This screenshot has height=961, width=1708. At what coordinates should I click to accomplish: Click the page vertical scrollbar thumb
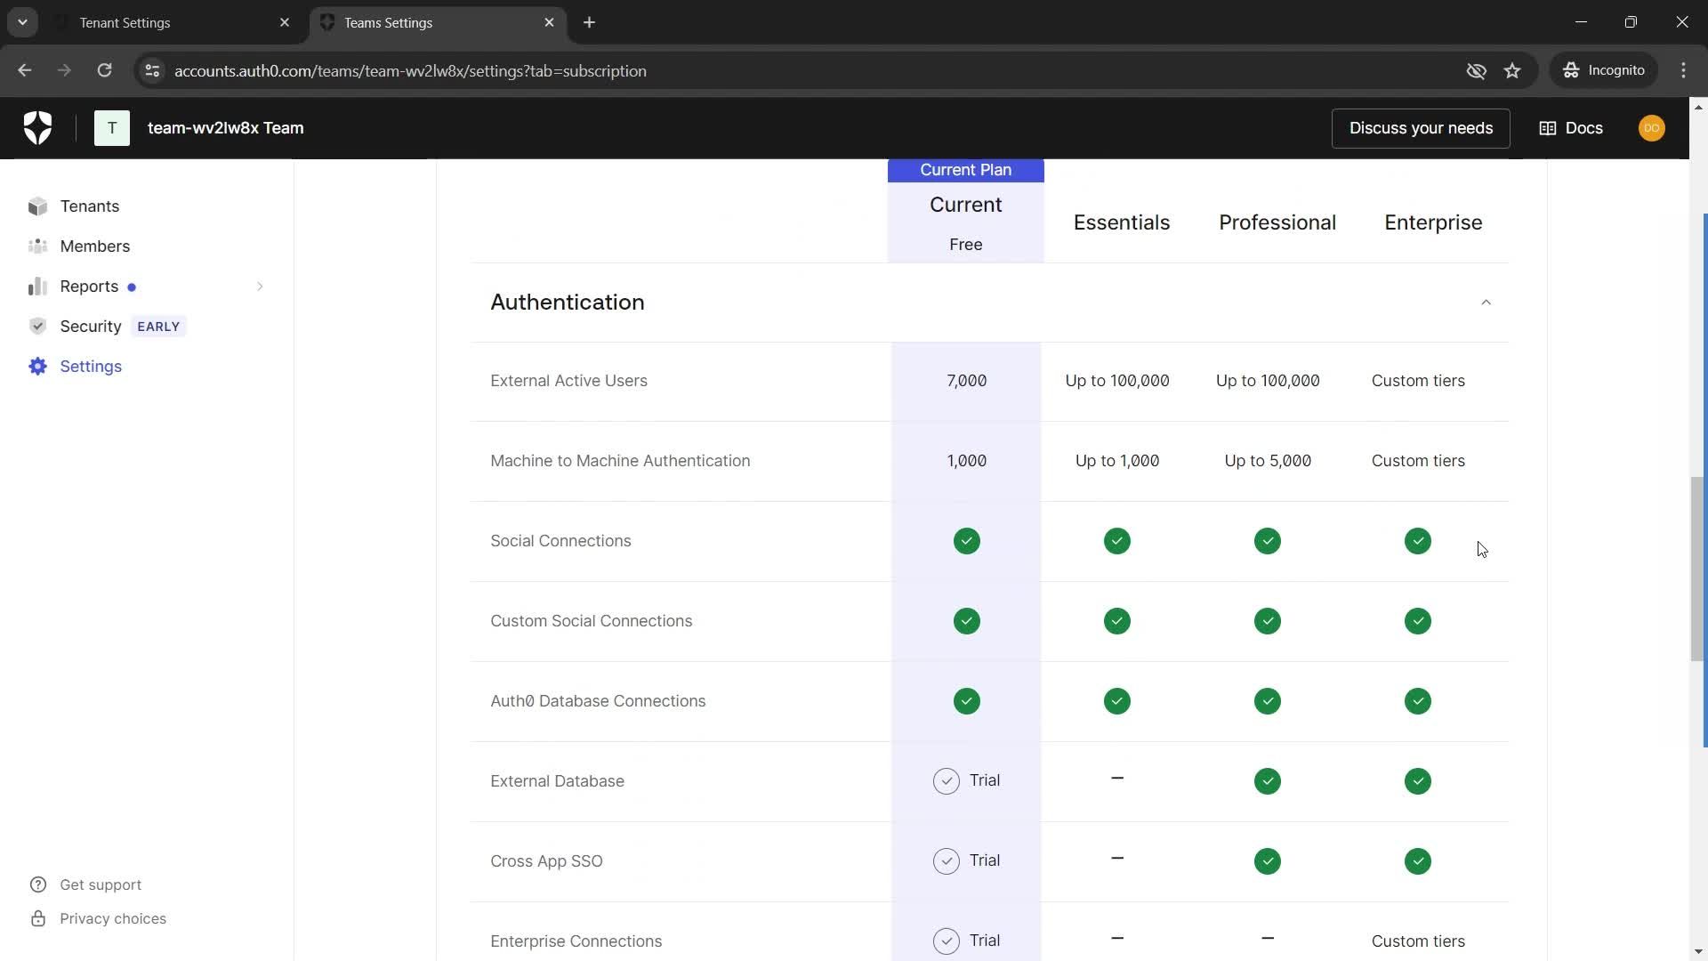click(x=1698, y=569)
